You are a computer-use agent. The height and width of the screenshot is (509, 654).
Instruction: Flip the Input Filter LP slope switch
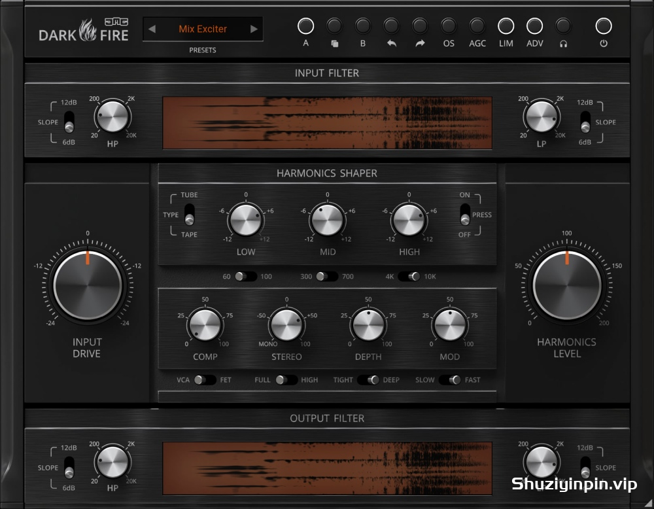(x=585, y=122)
